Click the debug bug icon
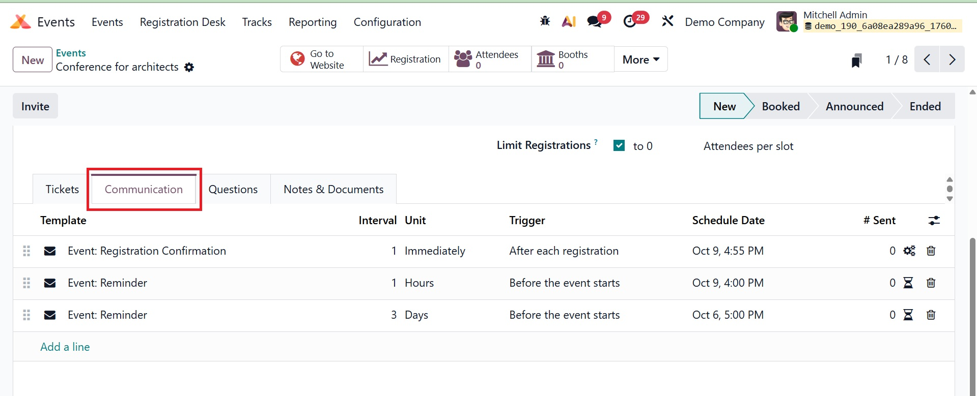This screenshot has height=396, width=977. pyautogui.click(x=545, y=21)
